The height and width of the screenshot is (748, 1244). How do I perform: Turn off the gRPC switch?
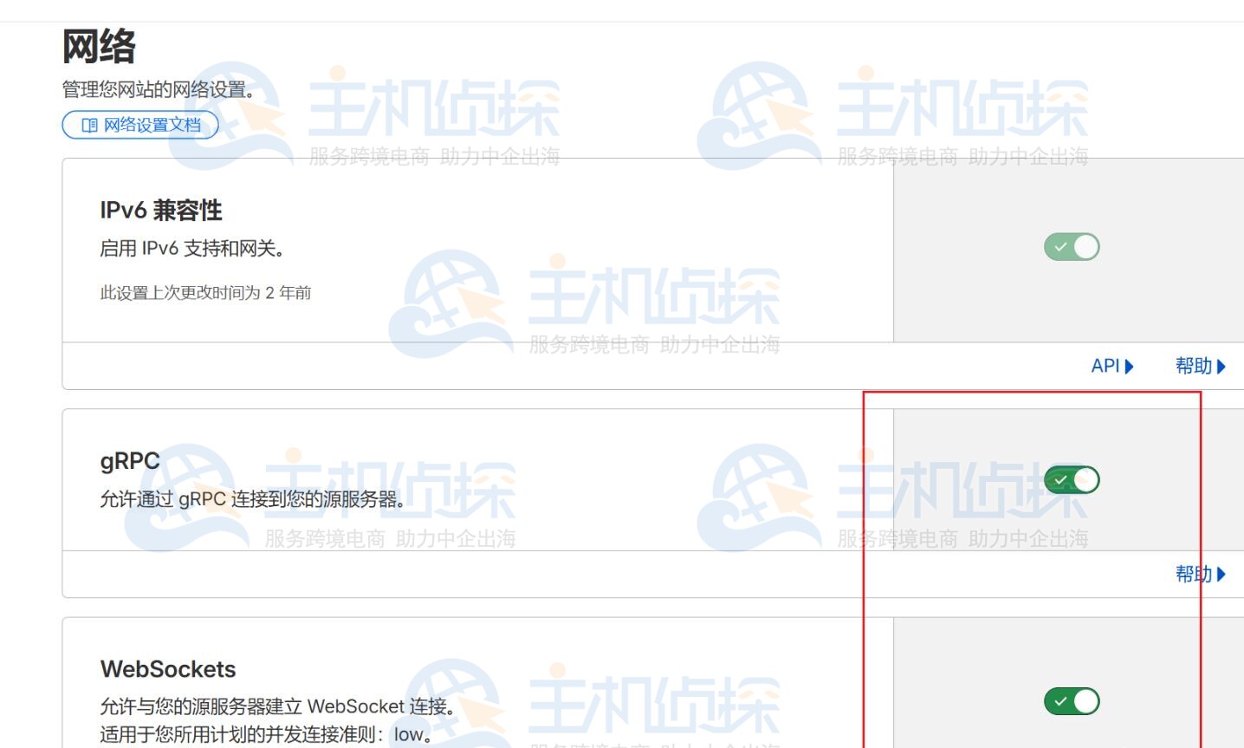(x=1072, y=479)
